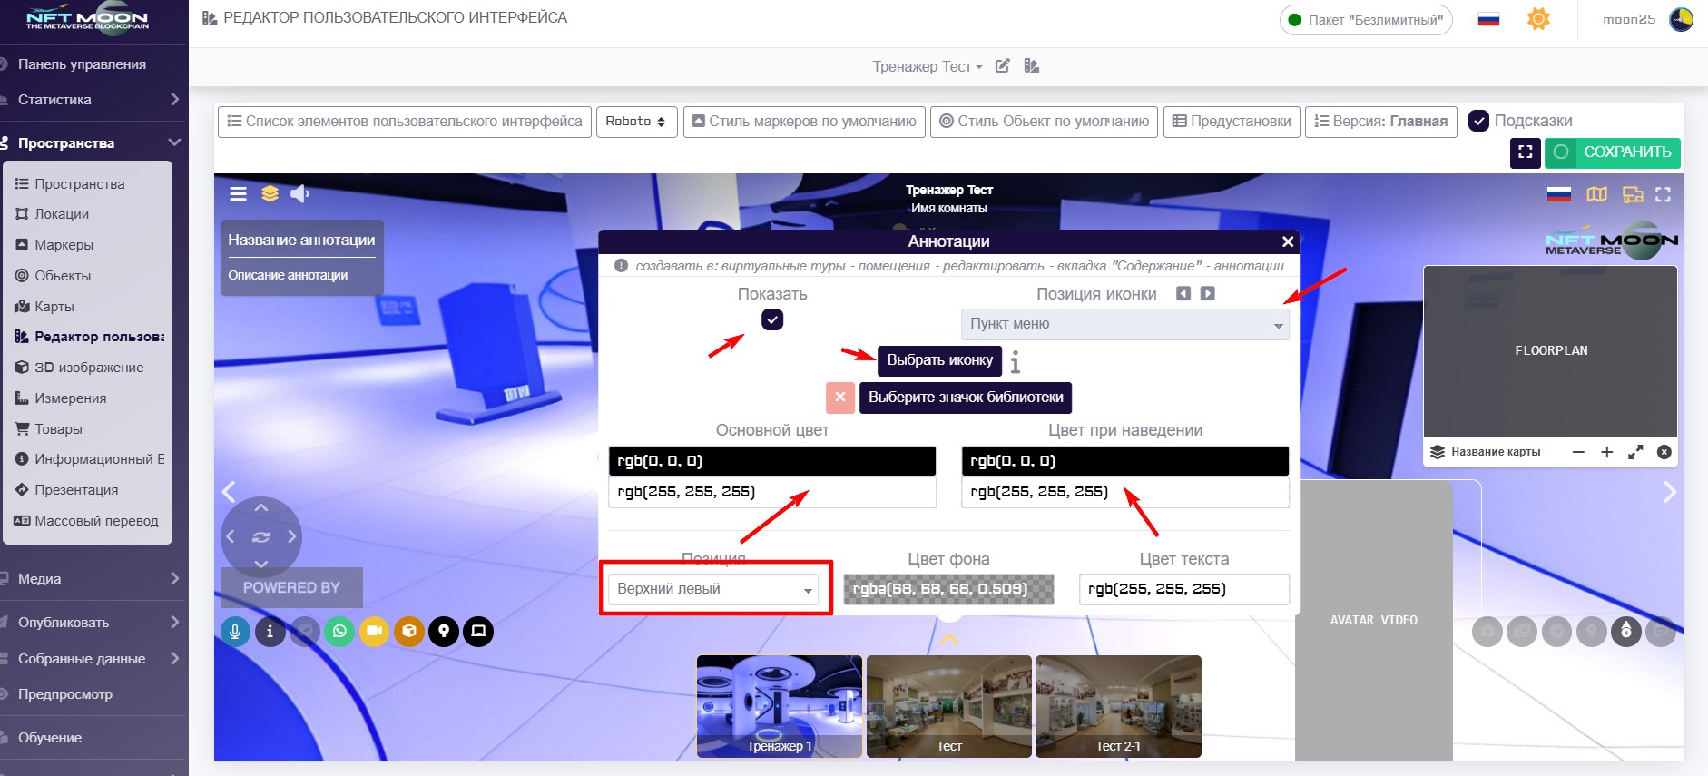Open Список элементов пользовательского интерфейса
This screenshot has width=1708, height=776.
tap(405, 122)
